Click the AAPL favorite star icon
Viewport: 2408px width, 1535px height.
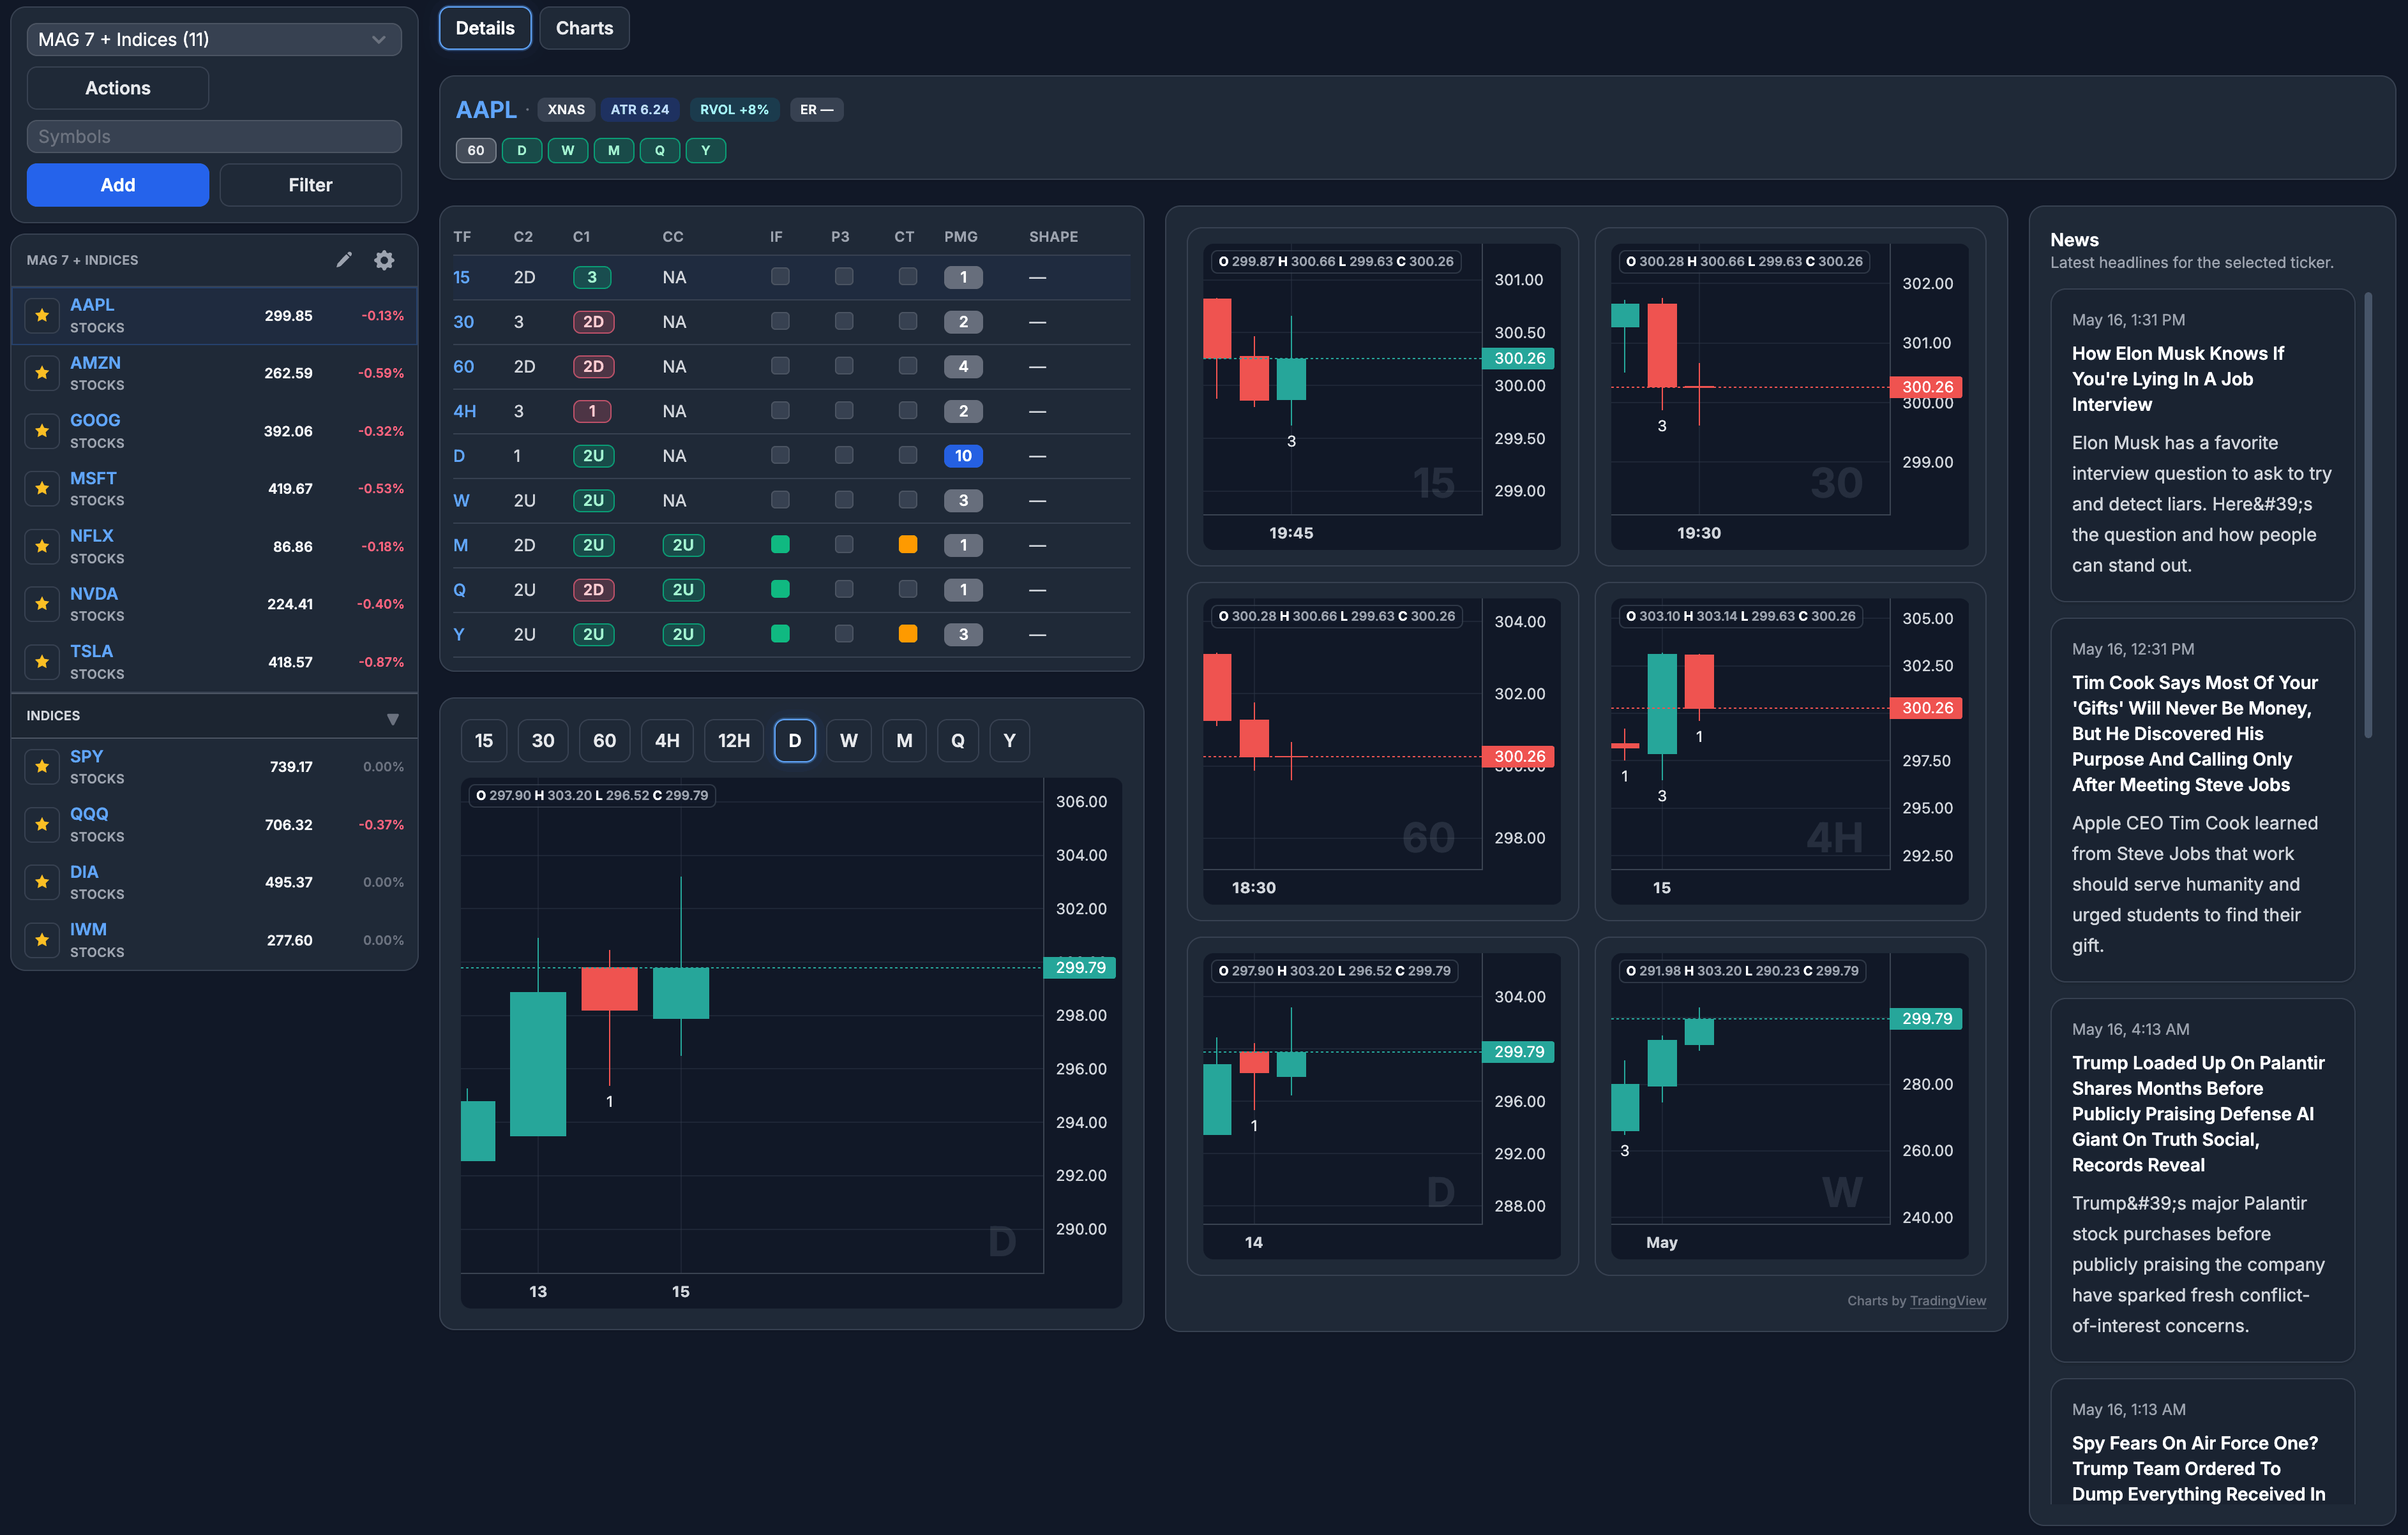coord(42,316)
